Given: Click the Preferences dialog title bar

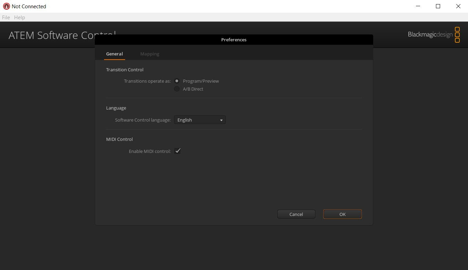Looking at the screenshot, I should tap(234, 40).
